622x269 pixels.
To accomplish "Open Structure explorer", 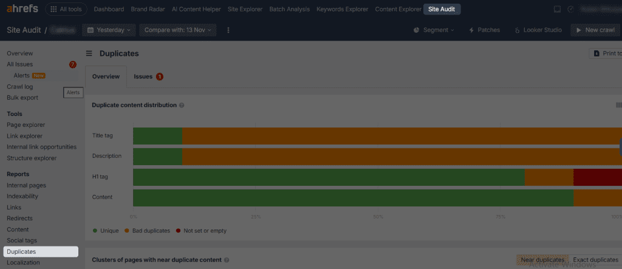I will click(x=32, y=158).
